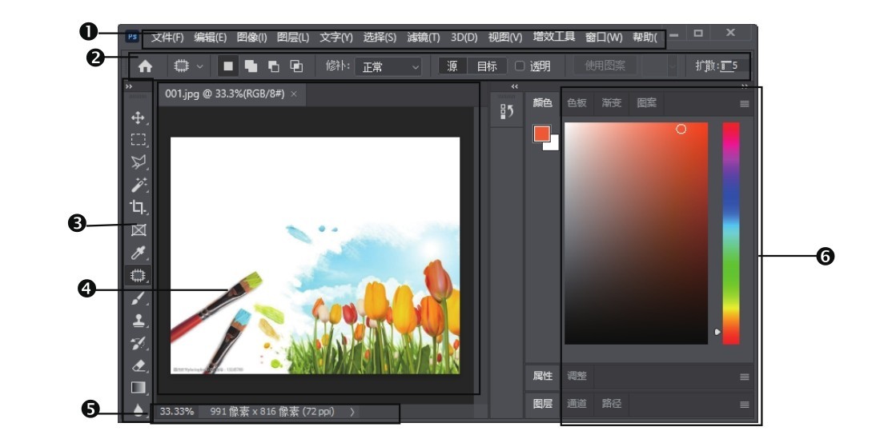The height and width of the screenshot is (431, 896).
Task: Select the Eraser tool
Action: click(x=139, y=365)
